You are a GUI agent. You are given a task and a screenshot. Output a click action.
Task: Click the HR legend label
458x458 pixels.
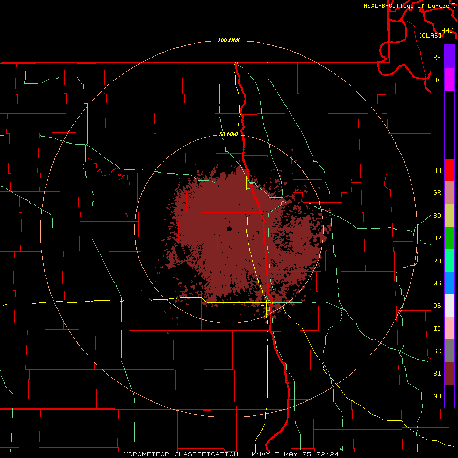(437, 238)
